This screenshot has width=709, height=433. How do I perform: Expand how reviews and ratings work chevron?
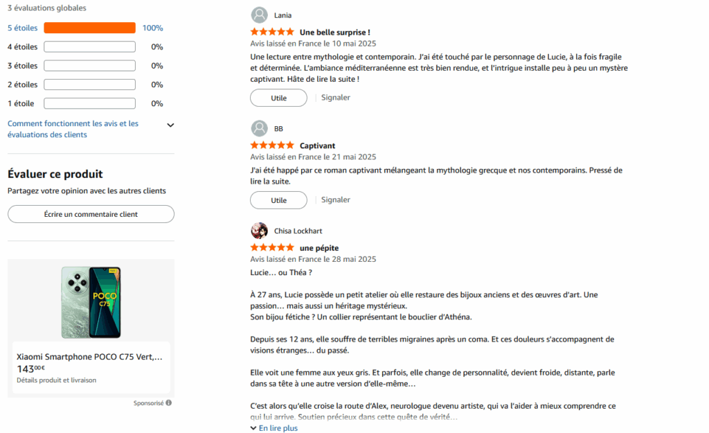[170, 125]
